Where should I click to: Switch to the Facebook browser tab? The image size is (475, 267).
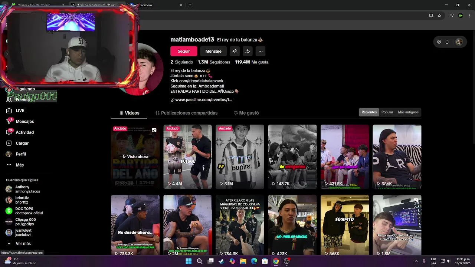click(156, 5)
